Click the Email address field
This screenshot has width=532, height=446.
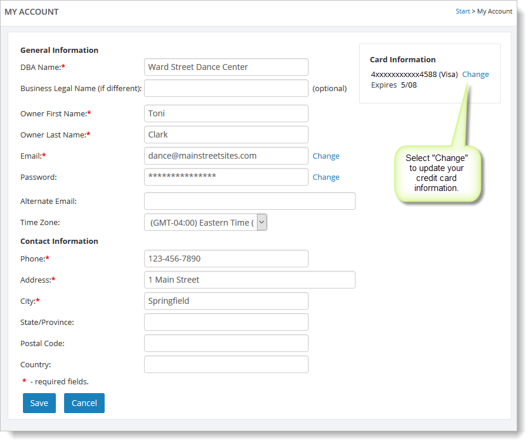[x=226, y=156]
